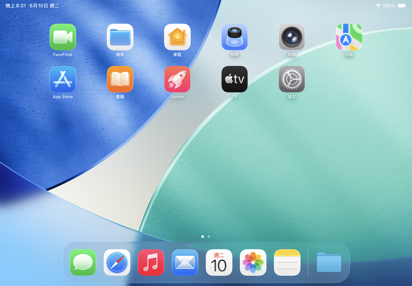The height and width of the screenshot is (286, 412).
Task: Tap the second page dot
Action: point(209,237)
